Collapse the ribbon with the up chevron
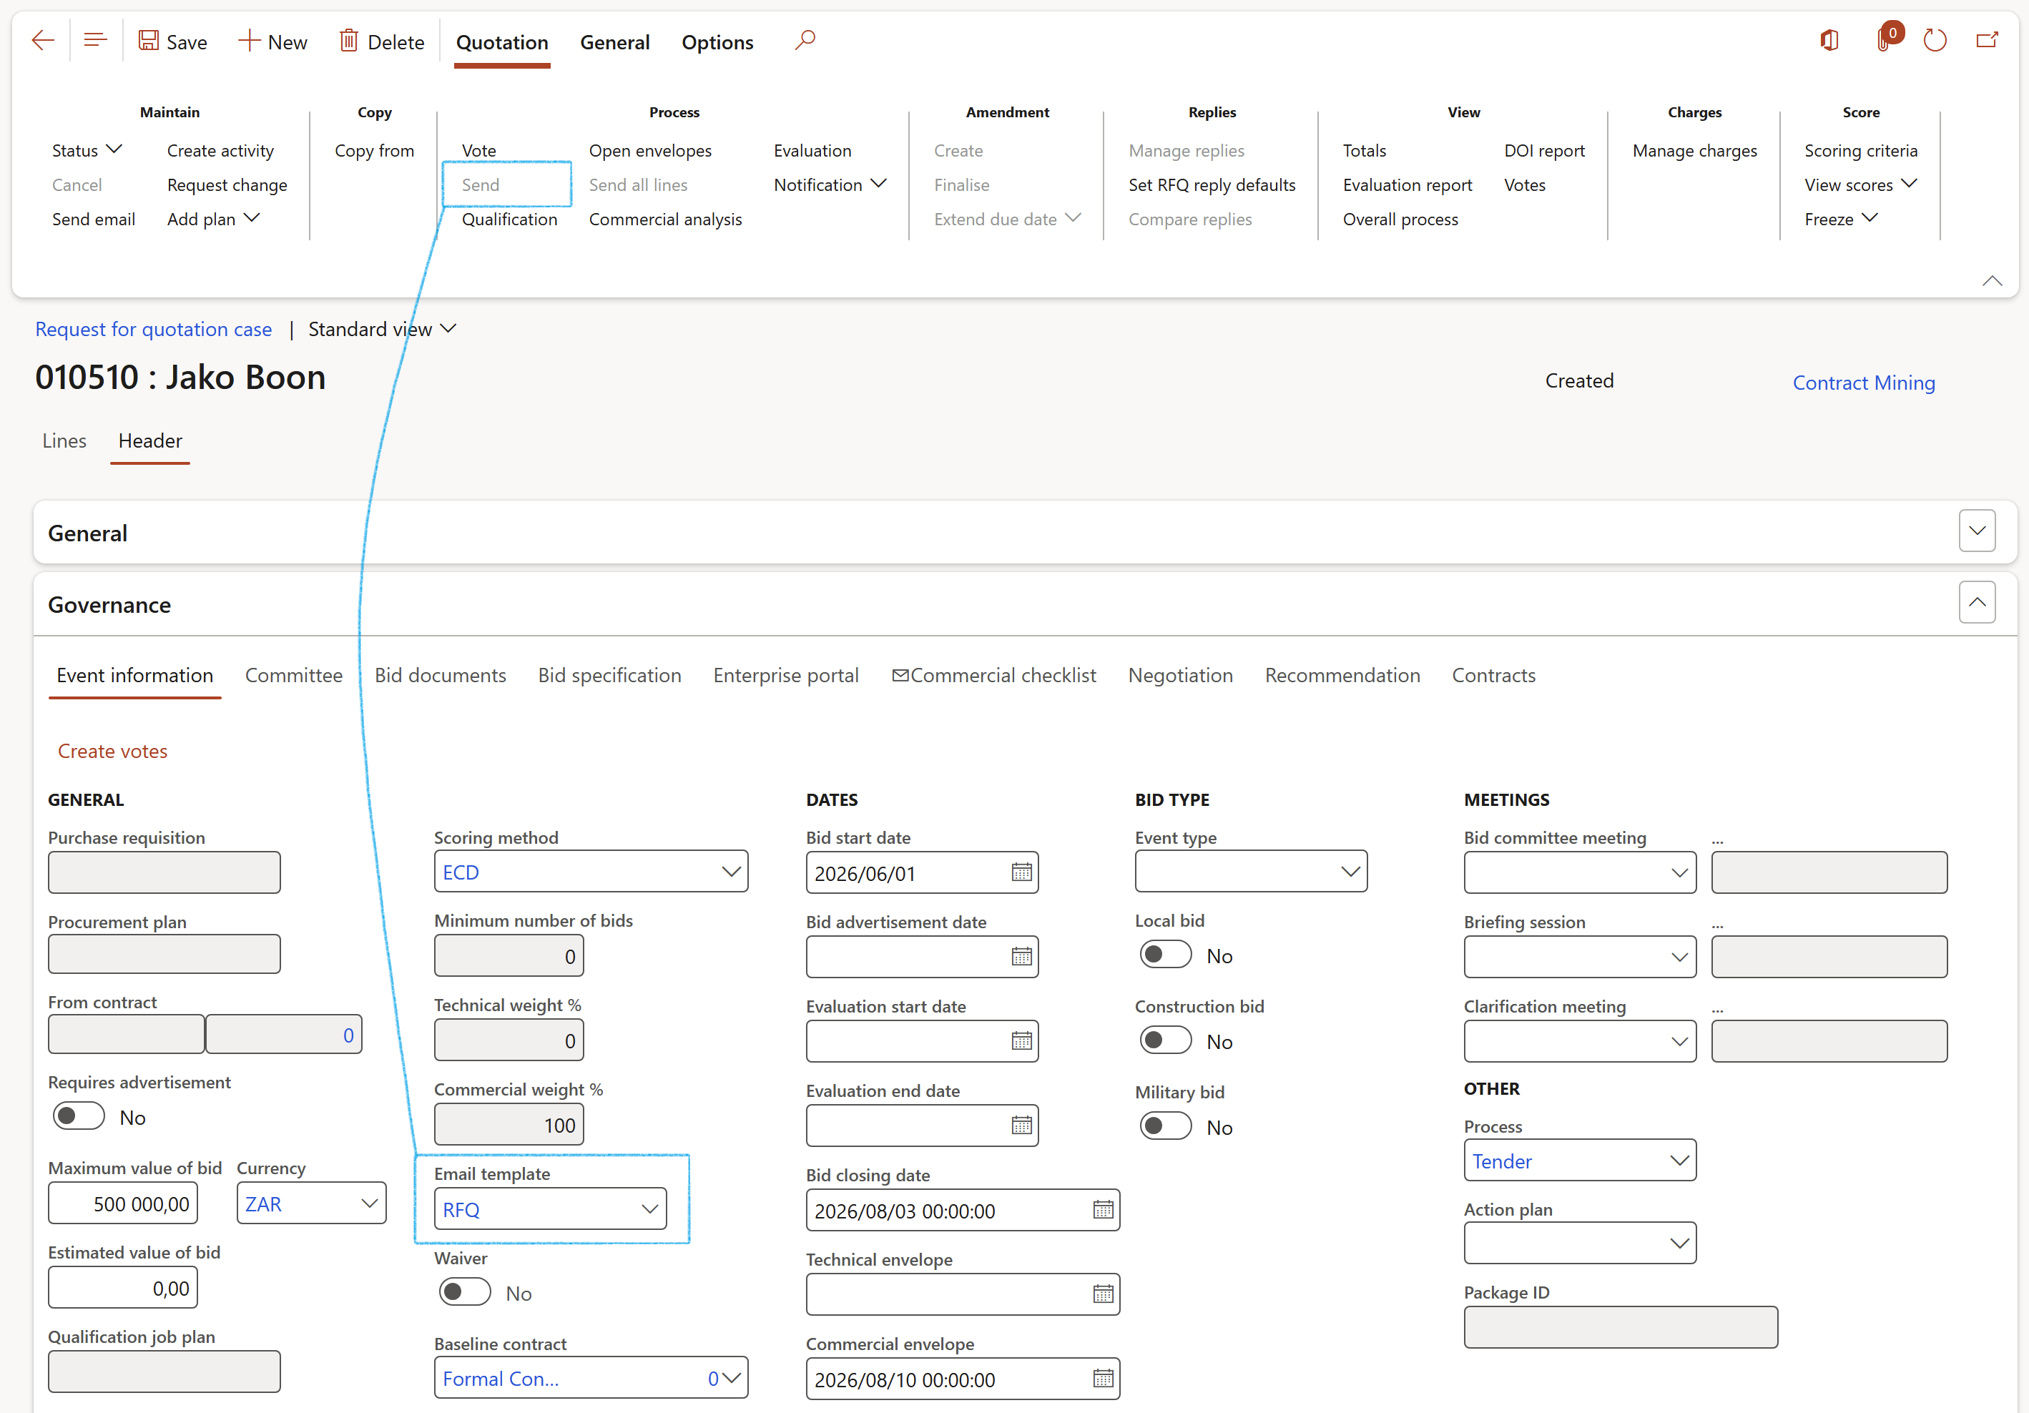Screen dimensions: 2029x1413 pyautogui.click(x=1992, y=281)
